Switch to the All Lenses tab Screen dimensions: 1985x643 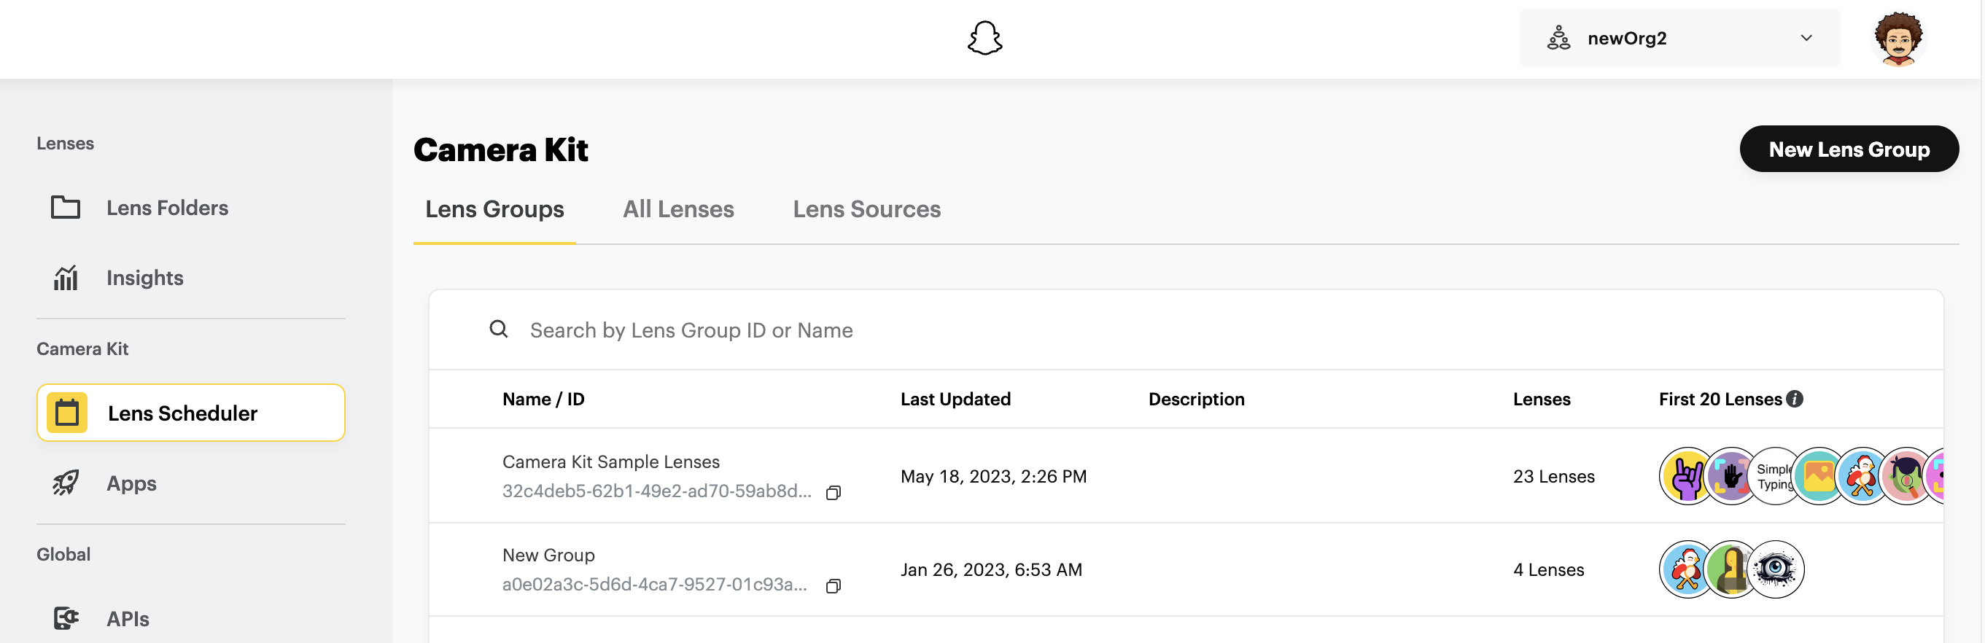click(678, 209)
